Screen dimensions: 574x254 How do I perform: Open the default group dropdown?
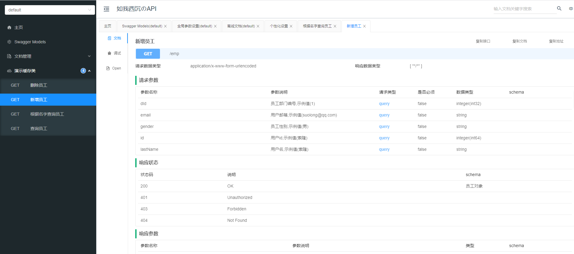(50, 10)
